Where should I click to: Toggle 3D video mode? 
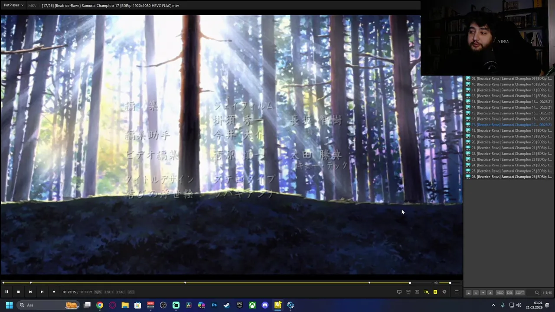(x=417, y=292)
